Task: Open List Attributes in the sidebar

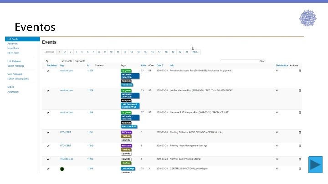Action: (14, 61)
